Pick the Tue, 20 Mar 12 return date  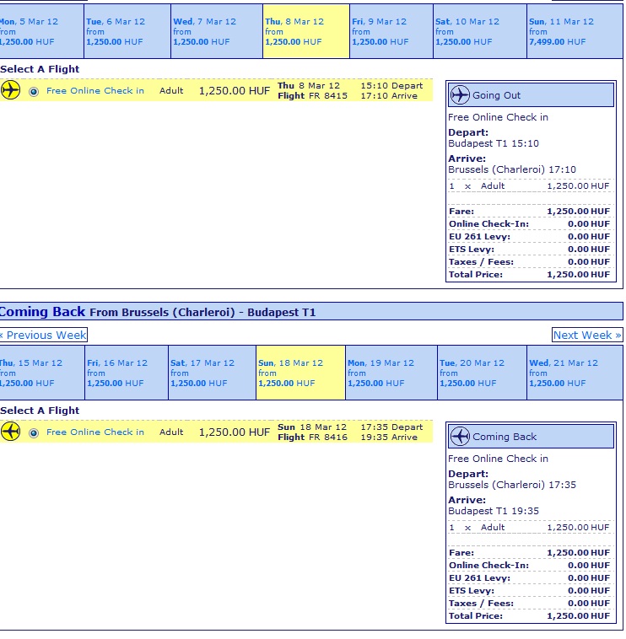point(483,373)
